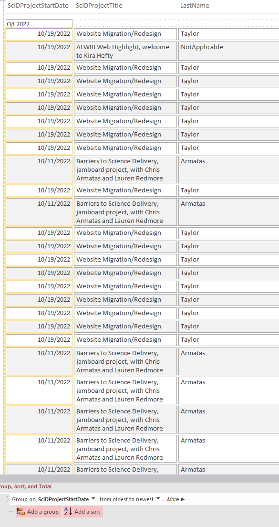The width and height of the screenshot is (279, 527).
Task: Click the Q4 2022 group header field
Action: (39, 24)
